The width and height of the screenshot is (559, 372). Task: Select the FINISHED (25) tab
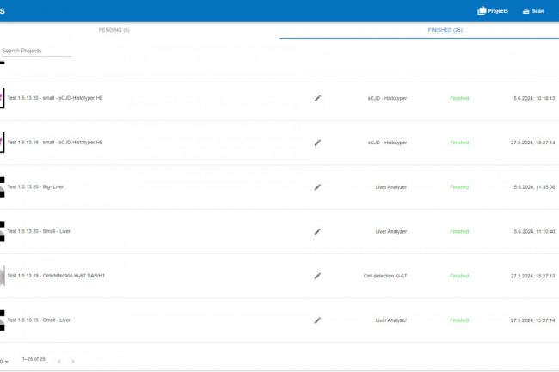(445, 30)
